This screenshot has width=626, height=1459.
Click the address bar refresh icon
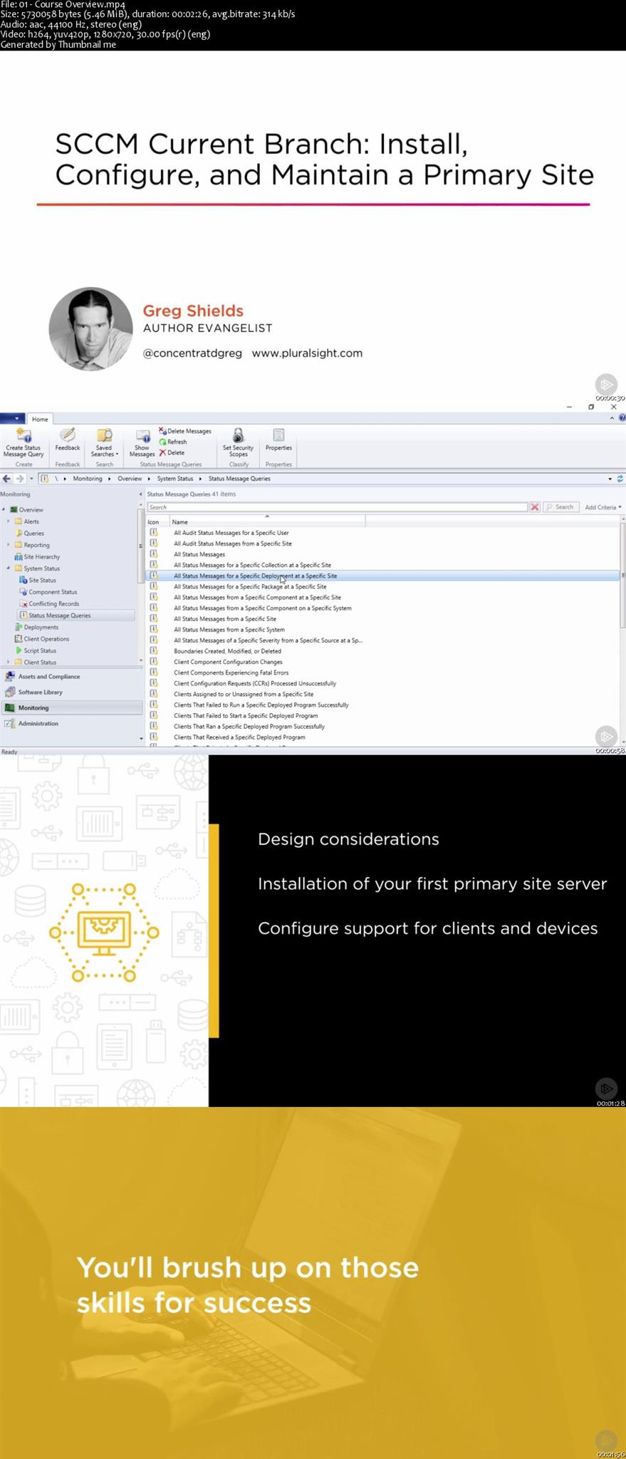click(x=620, y=479)
